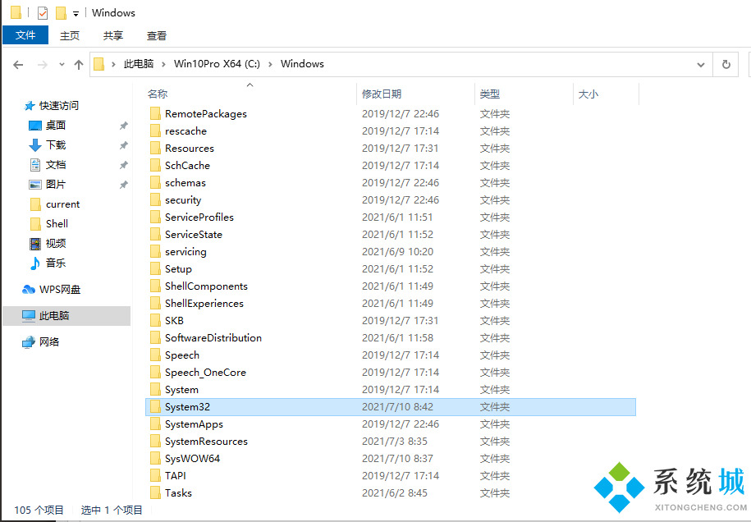Image resolution: width=751 pixels, height=522 pixels.
Task: Select the ServiceState folder icon
Action: point(154,234)
